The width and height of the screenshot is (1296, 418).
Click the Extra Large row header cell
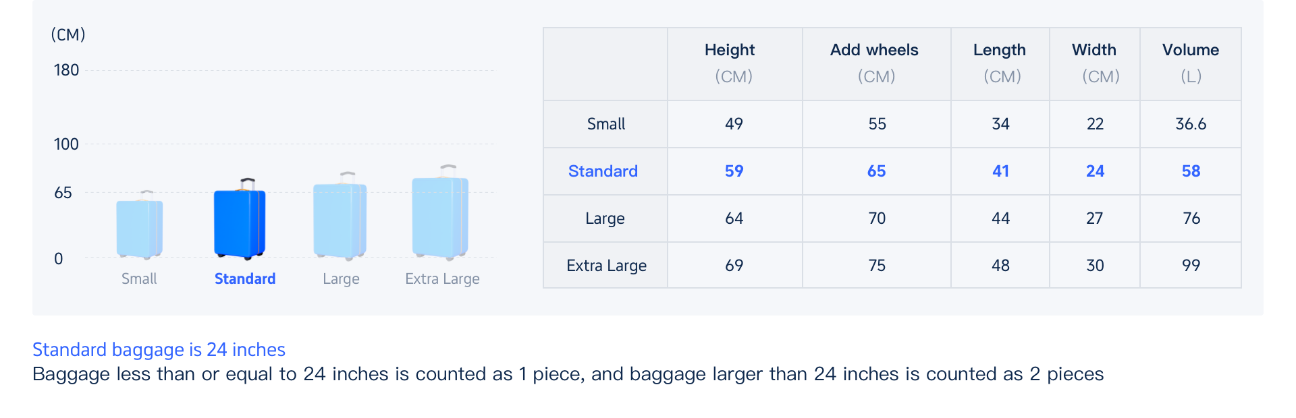coord(605,266)
